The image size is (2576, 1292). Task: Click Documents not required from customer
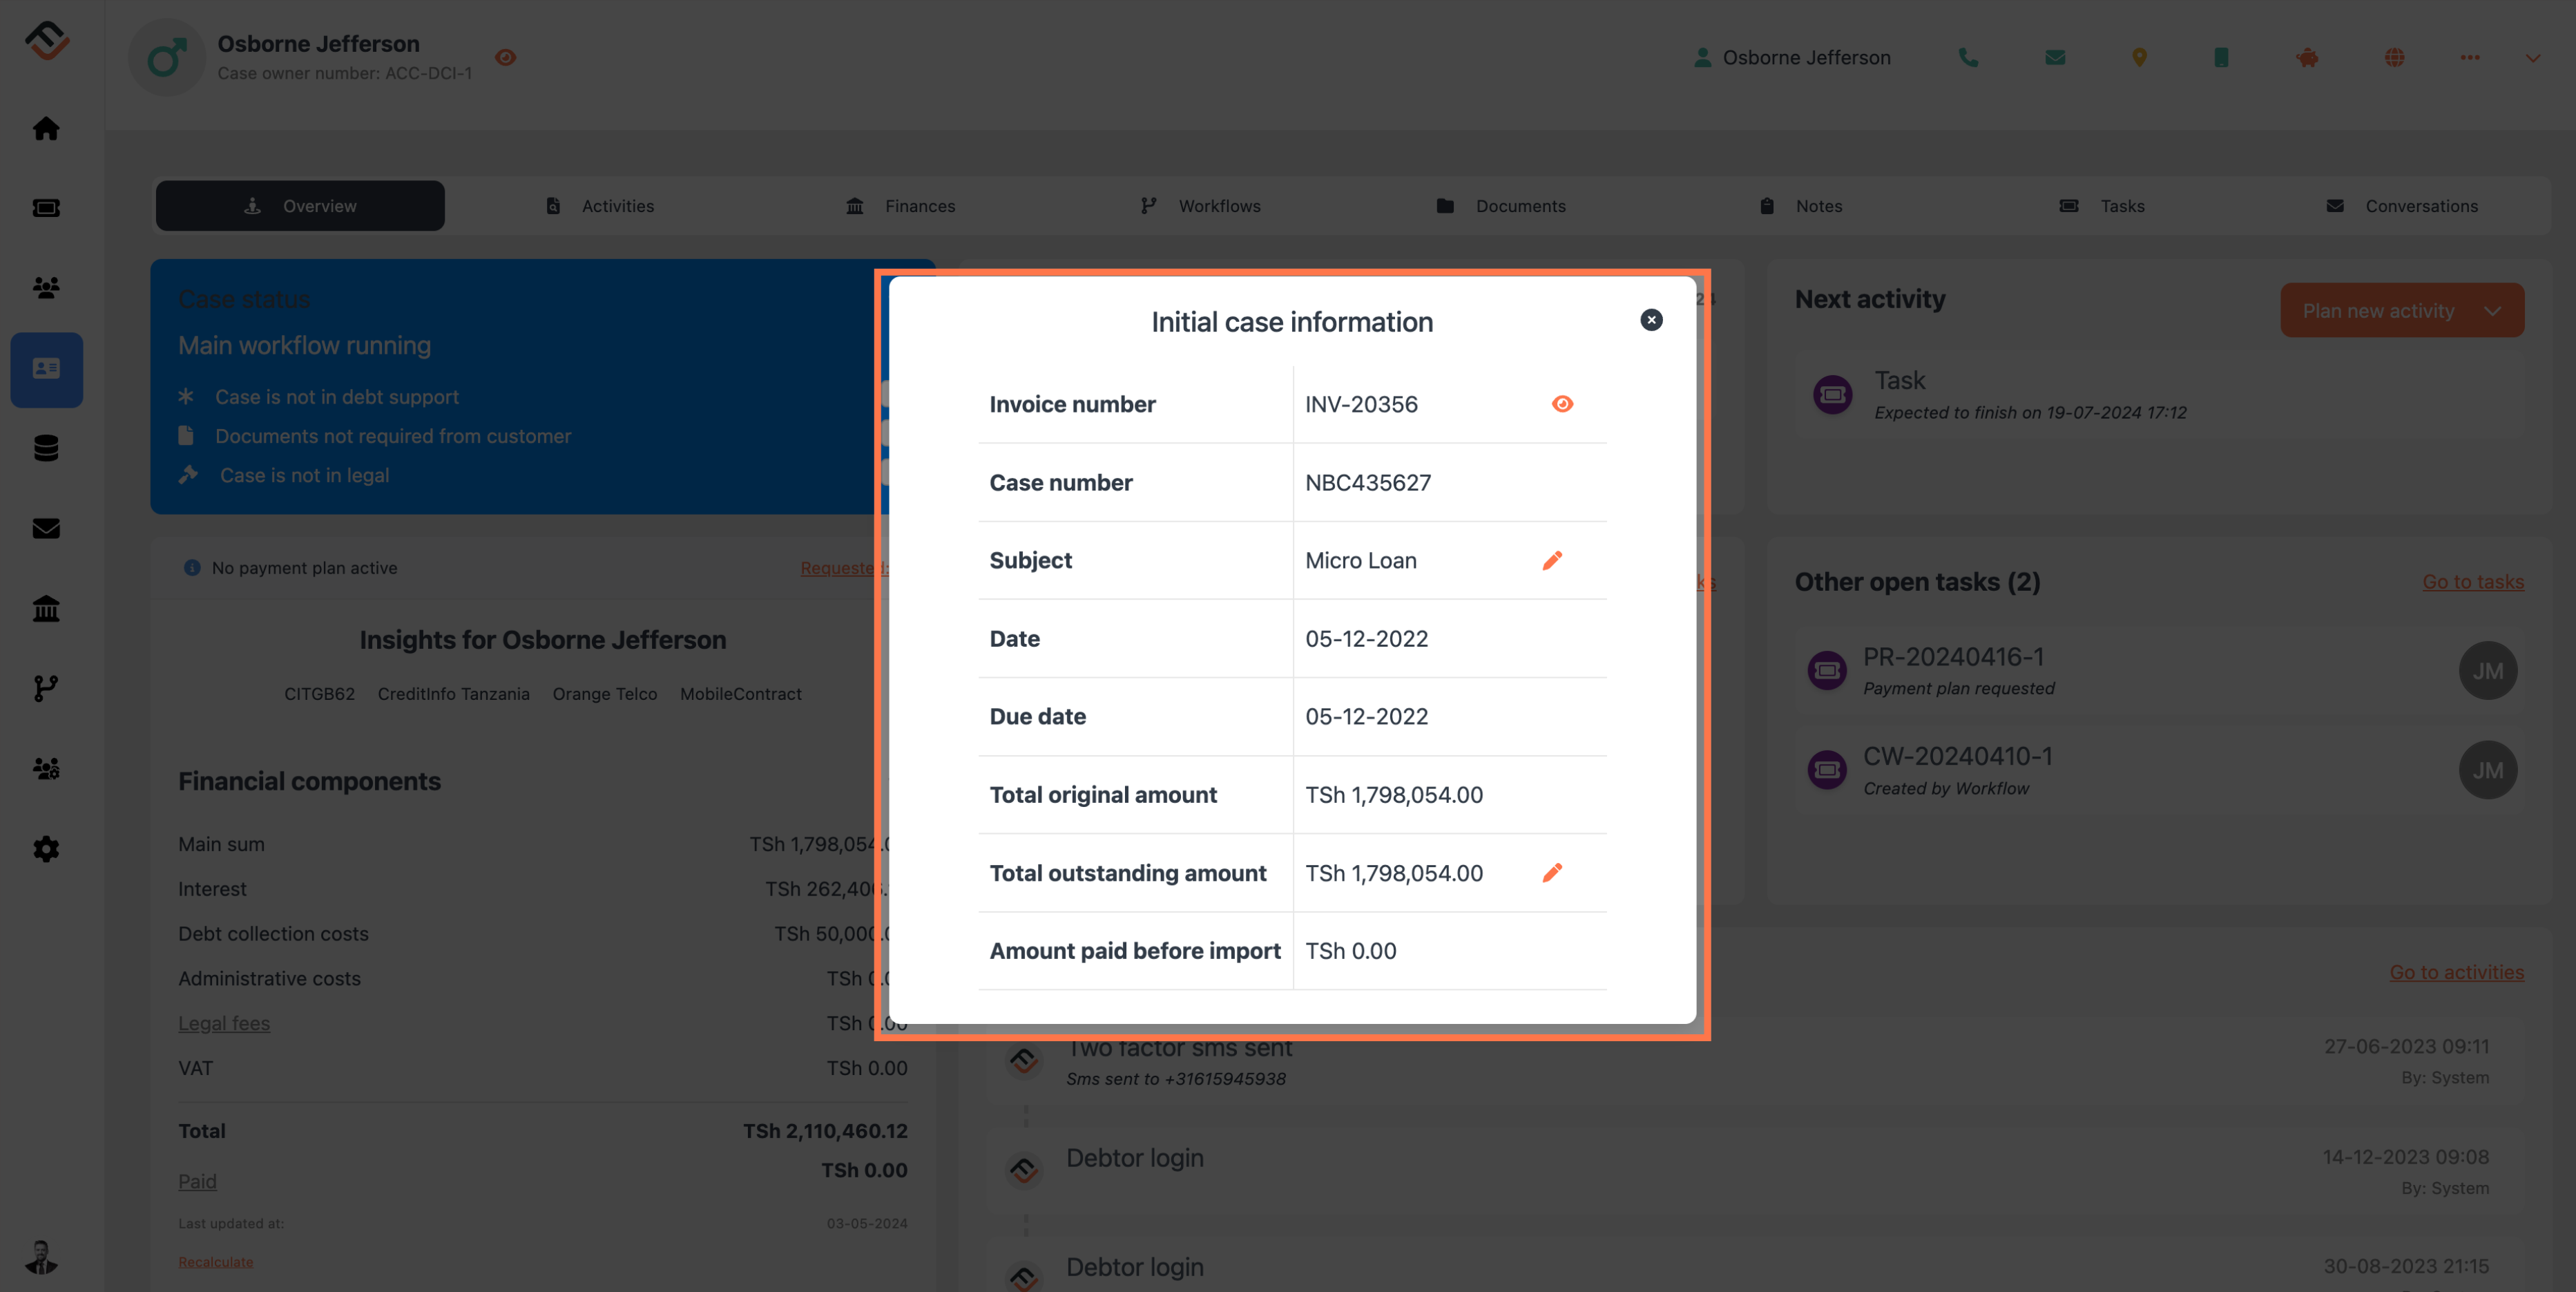[393, 435]
